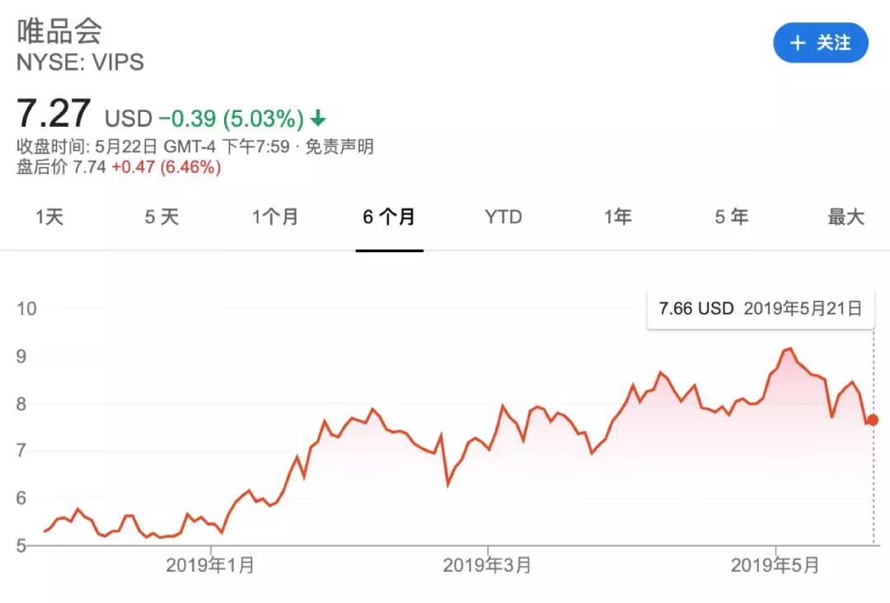Click the 7.66 USD tooltip box
The height and width of the screenshot is (603, 890).
click(x=760, y=309)
